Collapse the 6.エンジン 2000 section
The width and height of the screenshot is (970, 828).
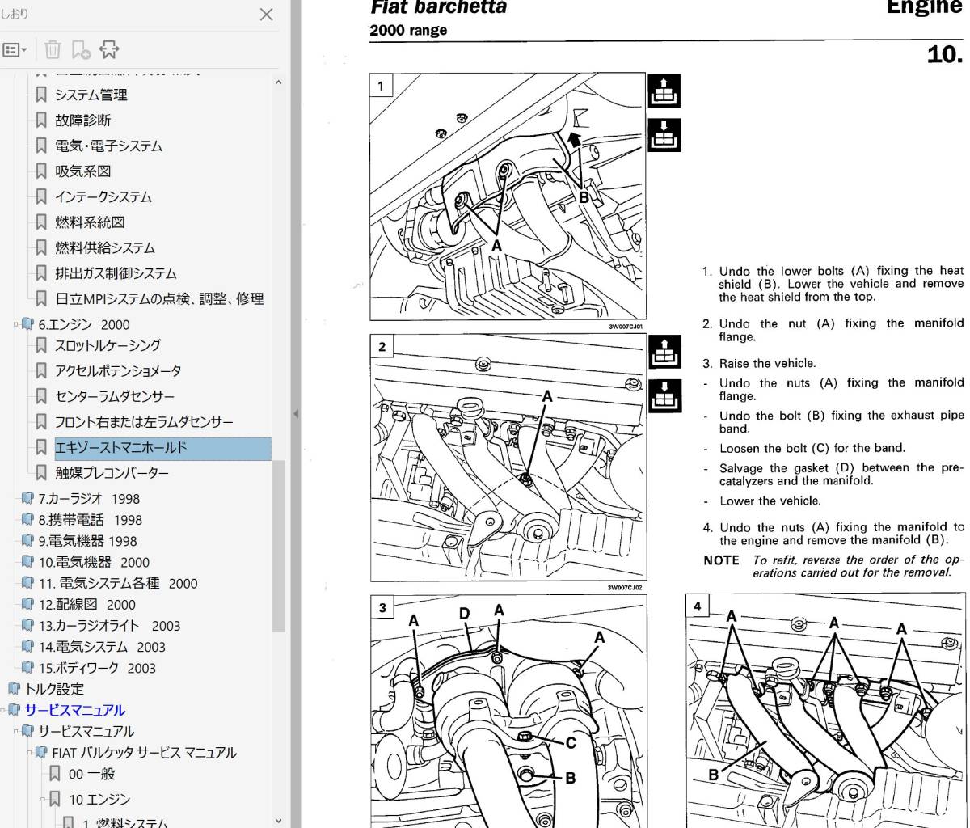[x=15, y=324]
